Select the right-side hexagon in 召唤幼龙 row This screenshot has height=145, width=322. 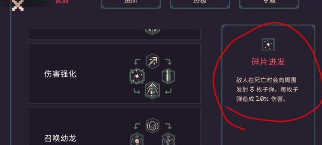pyautogui.click(x=168, y=139)
